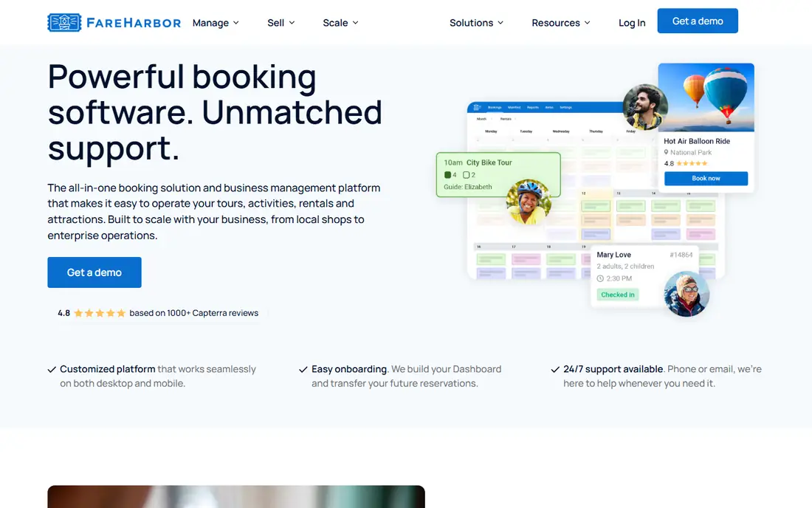Click the woman with ski goggles avatar

[x=687, y=294]
